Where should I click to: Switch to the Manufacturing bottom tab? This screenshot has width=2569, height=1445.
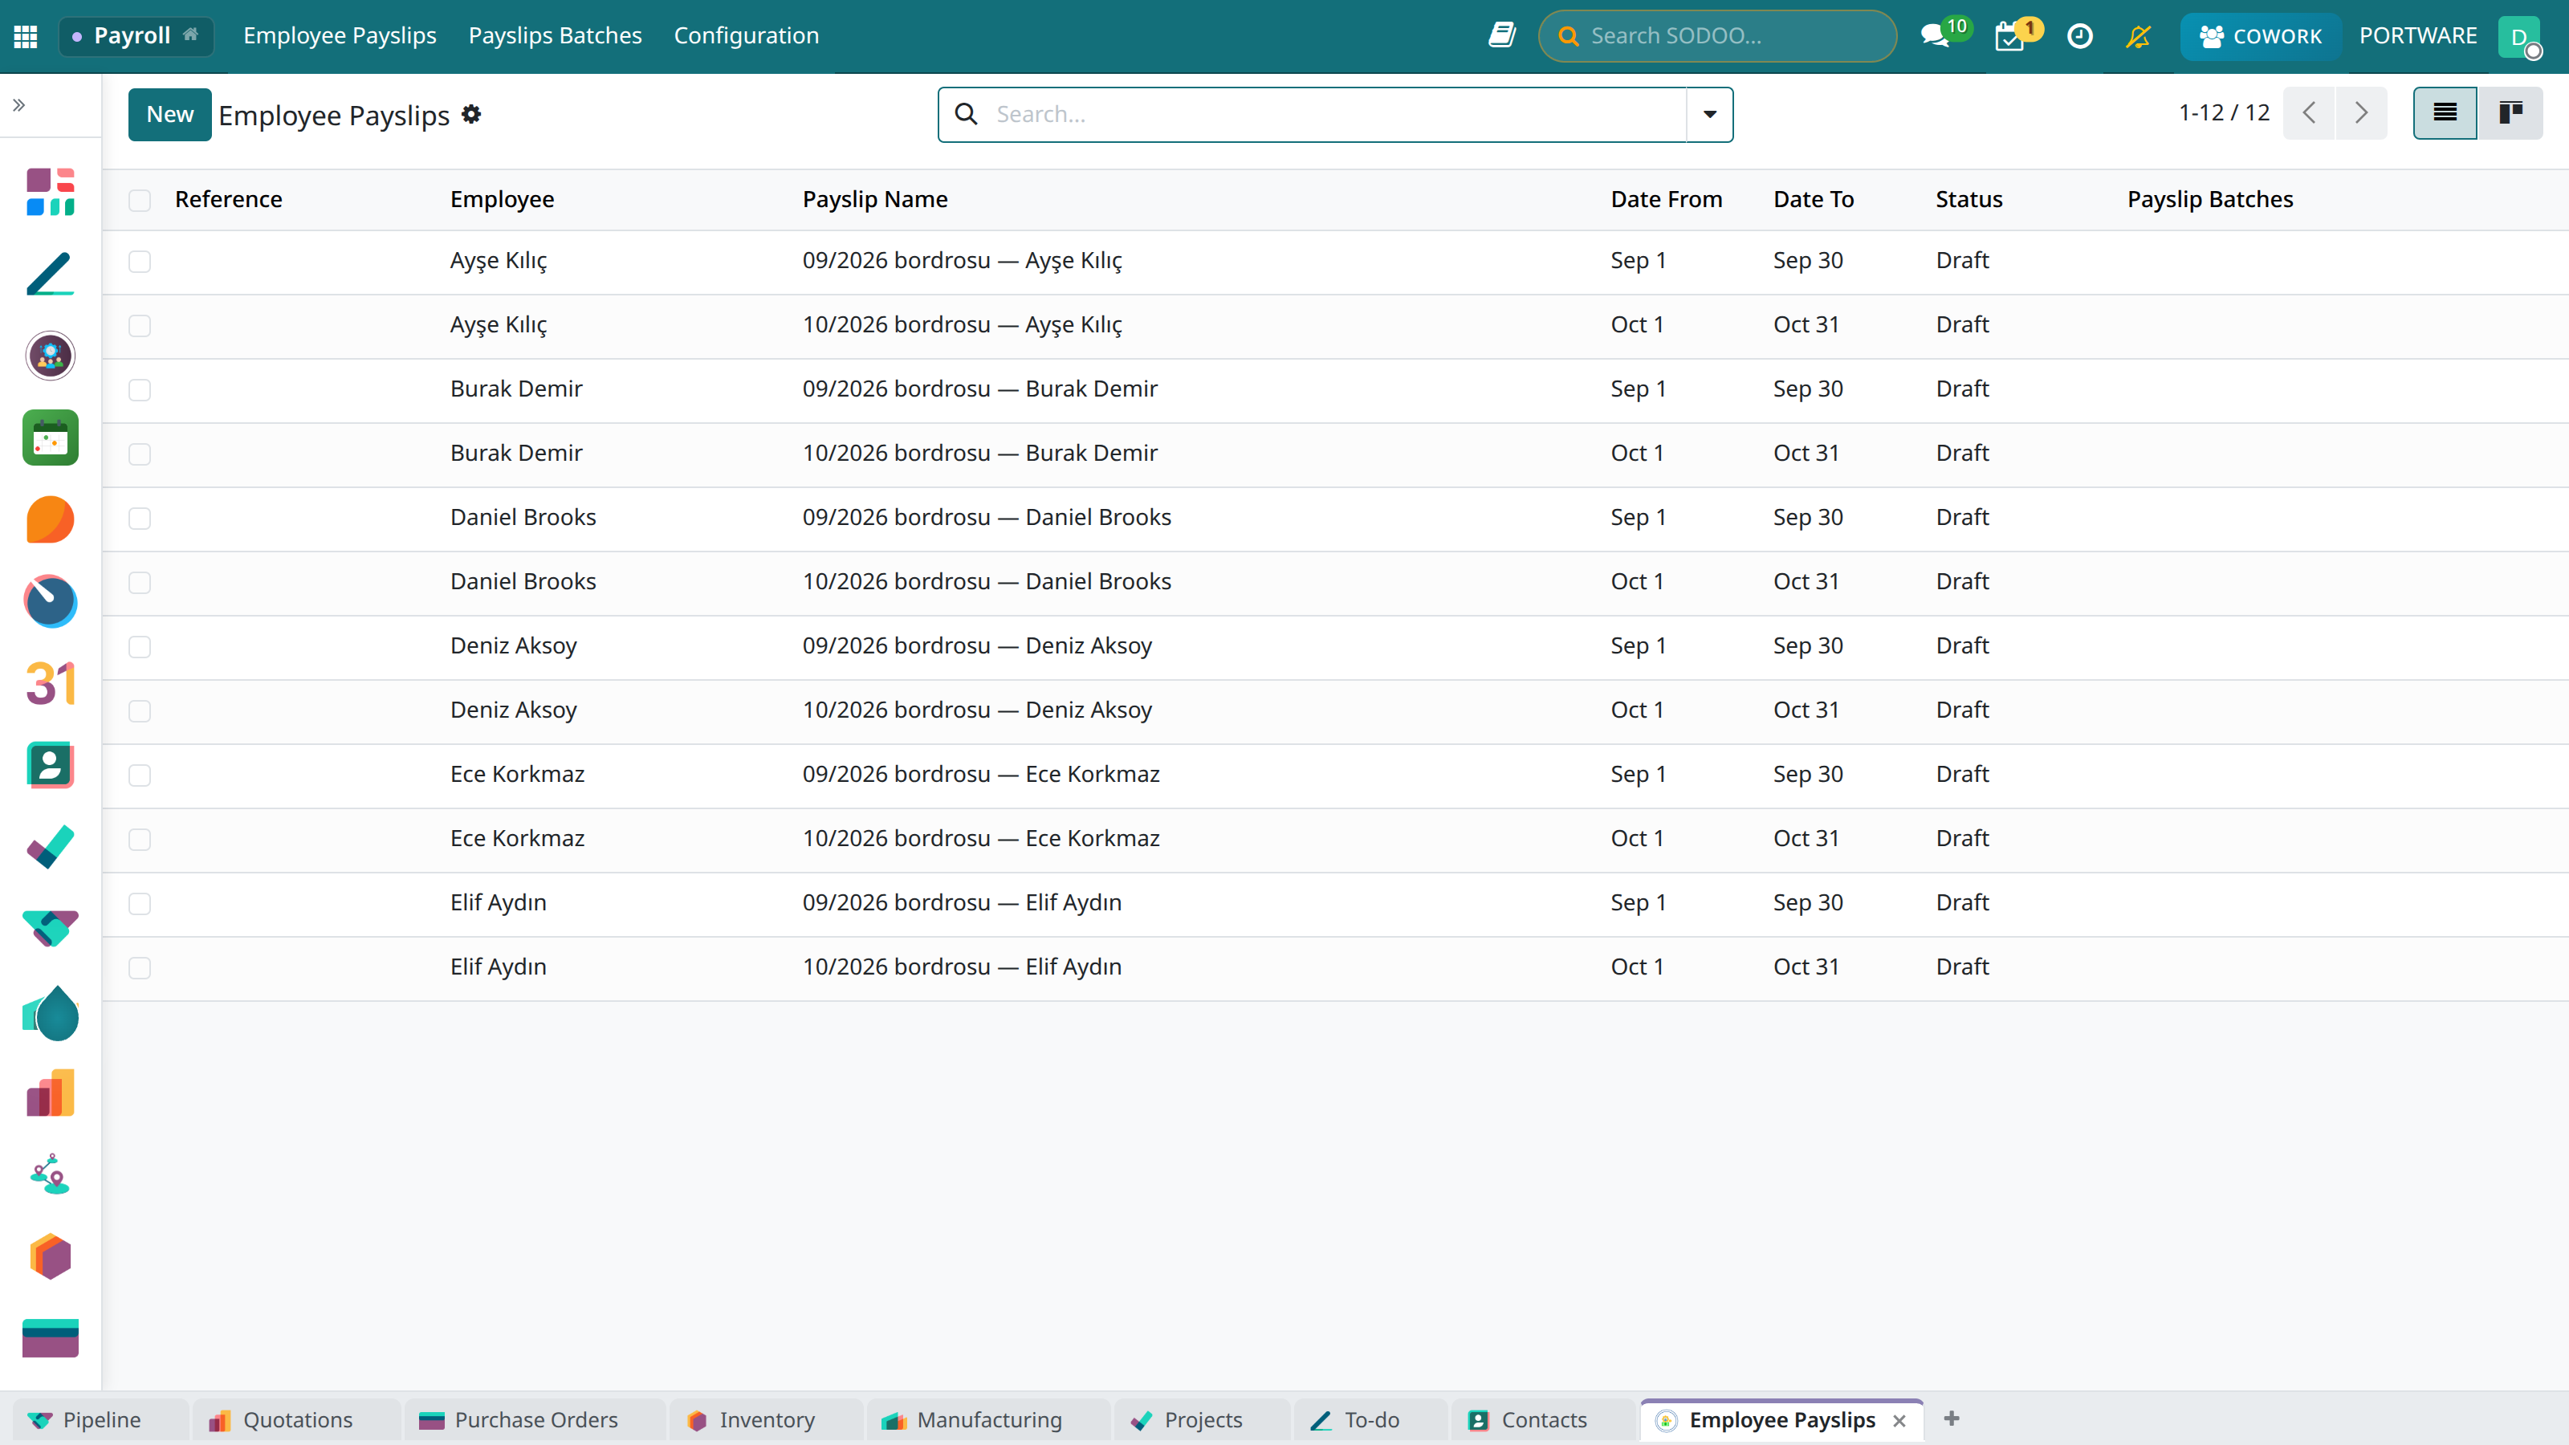(989, 1419)
